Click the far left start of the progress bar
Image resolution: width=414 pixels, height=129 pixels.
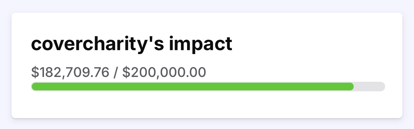[33, 87]
